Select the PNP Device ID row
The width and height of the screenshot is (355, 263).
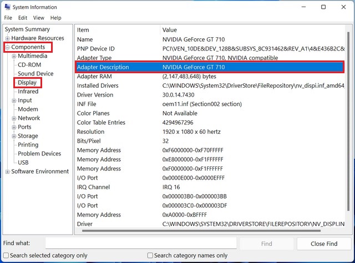[210, 49]
